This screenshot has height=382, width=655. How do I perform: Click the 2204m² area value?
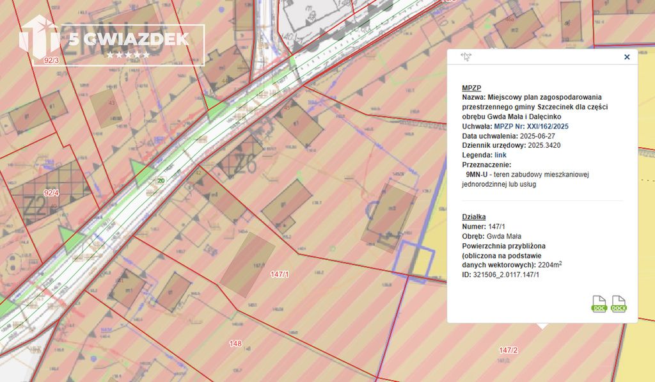click(549, 264)
